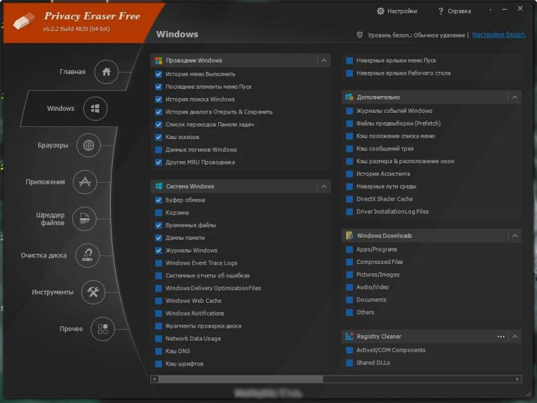The image size is (537, 403).
Task: Click the Windows Downloads folder icon
Action: click(x=349, y=236)
